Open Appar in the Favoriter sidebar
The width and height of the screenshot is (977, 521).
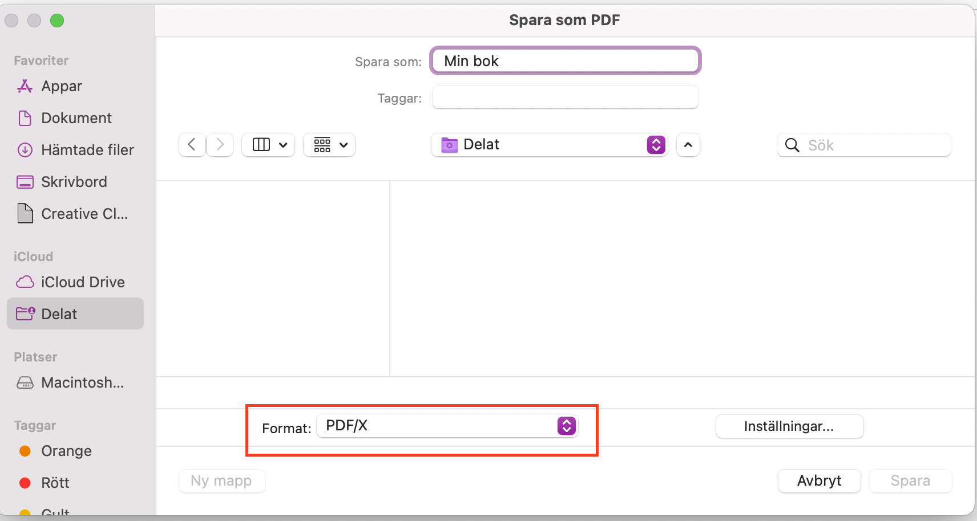[75, 86]
